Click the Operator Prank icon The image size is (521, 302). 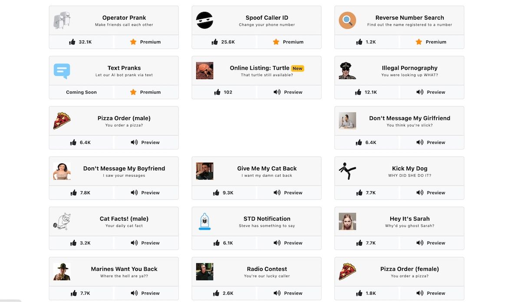pyautogui.click(x=62, y=20)
